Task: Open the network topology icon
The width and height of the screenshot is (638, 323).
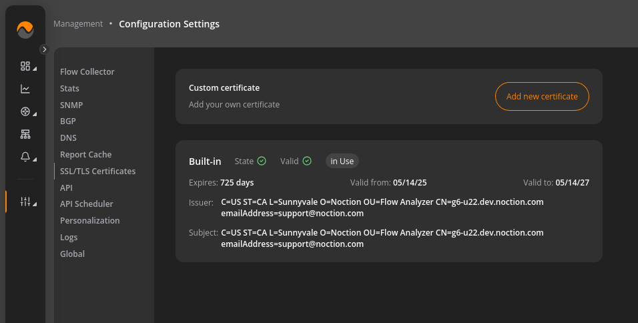Action: click(x=25, y=134)
